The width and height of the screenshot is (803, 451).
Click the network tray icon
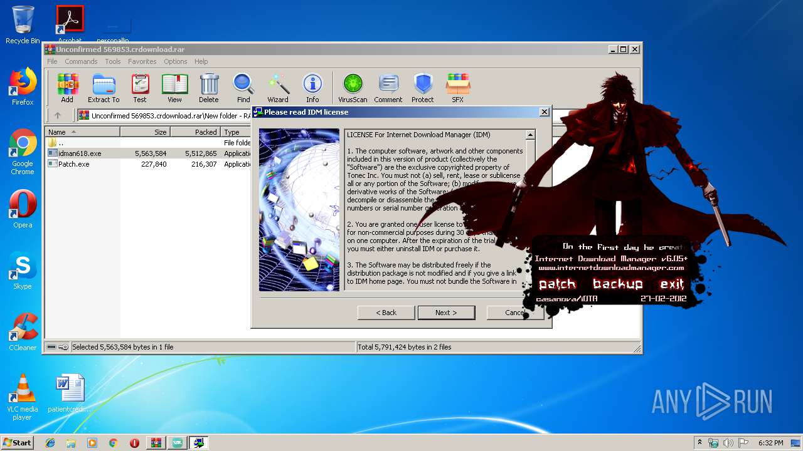713,443
